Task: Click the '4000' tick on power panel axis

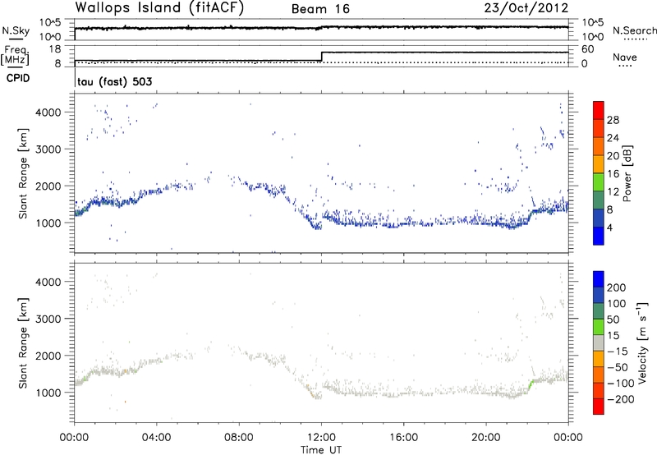Action: [x=48, y=113]
